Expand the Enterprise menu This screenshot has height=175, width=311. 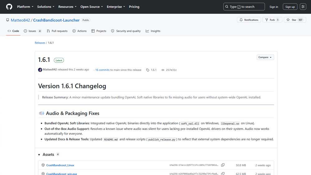[x=116, y=7]
